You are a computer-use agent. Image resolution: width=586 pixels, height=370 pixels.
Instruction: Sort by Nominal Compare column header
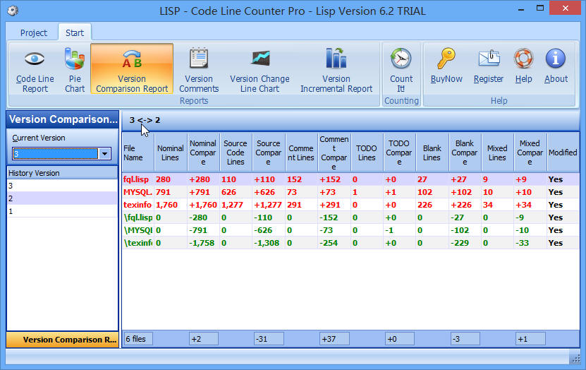(x=203, y=153)
